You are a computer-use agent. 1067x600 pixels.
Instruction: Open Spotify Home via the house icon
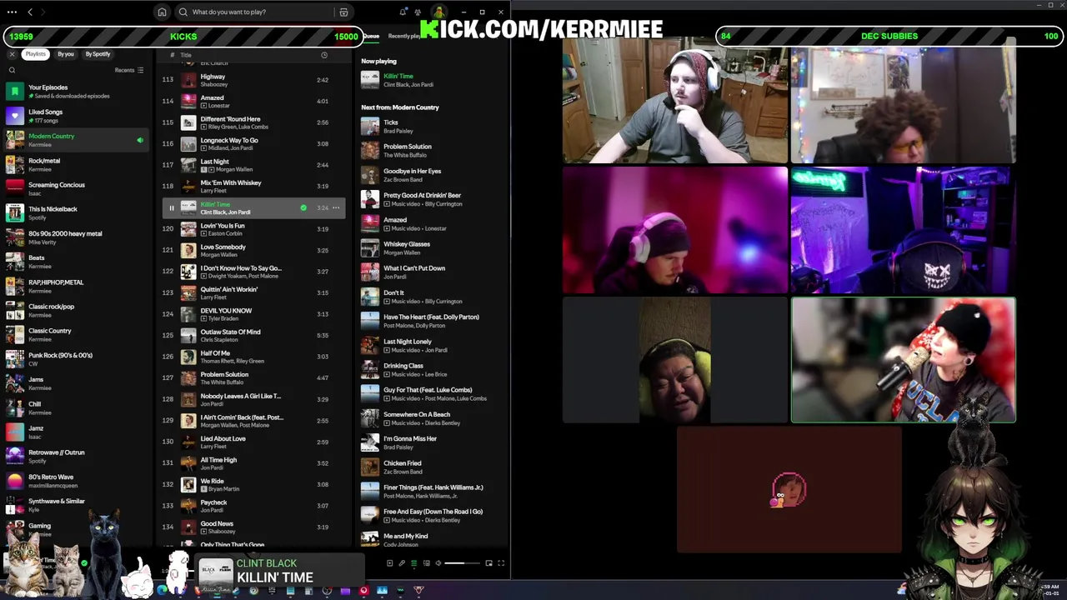[162, 12]
